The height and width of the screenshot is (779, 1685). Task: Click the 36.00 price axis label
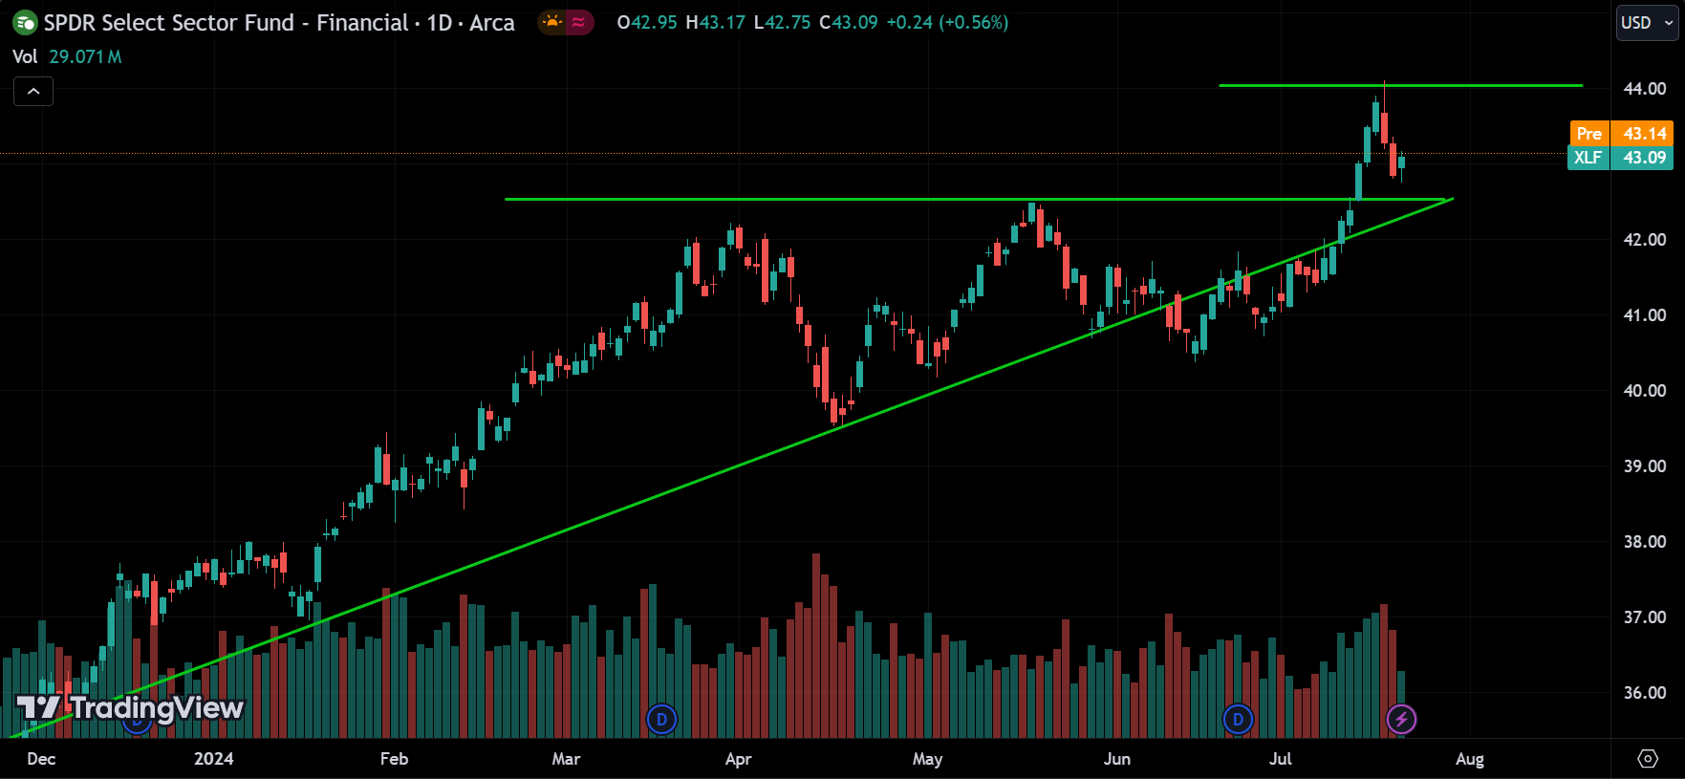click(1645, 692)
